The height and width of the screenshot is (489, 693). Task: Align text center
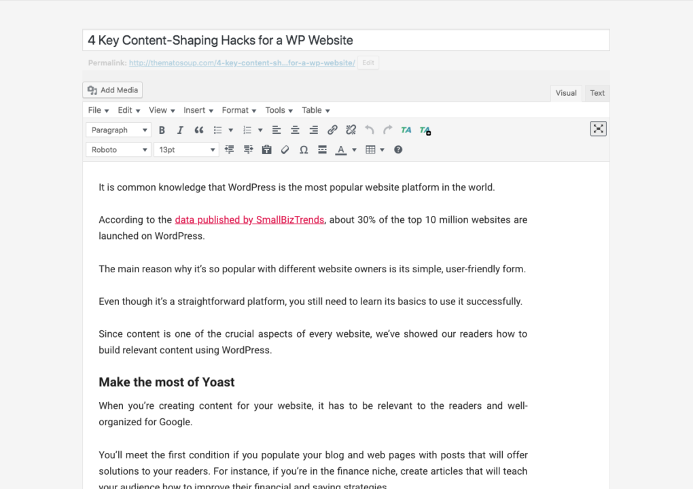point(295,130)
